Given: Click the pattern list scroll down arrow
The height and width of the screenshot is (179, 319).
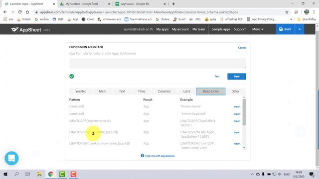Looking at the screenshot, I should (244, 148).
